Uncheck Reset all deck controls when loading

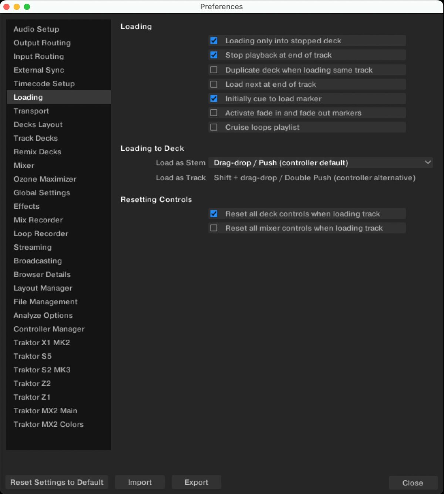point(214,214)
